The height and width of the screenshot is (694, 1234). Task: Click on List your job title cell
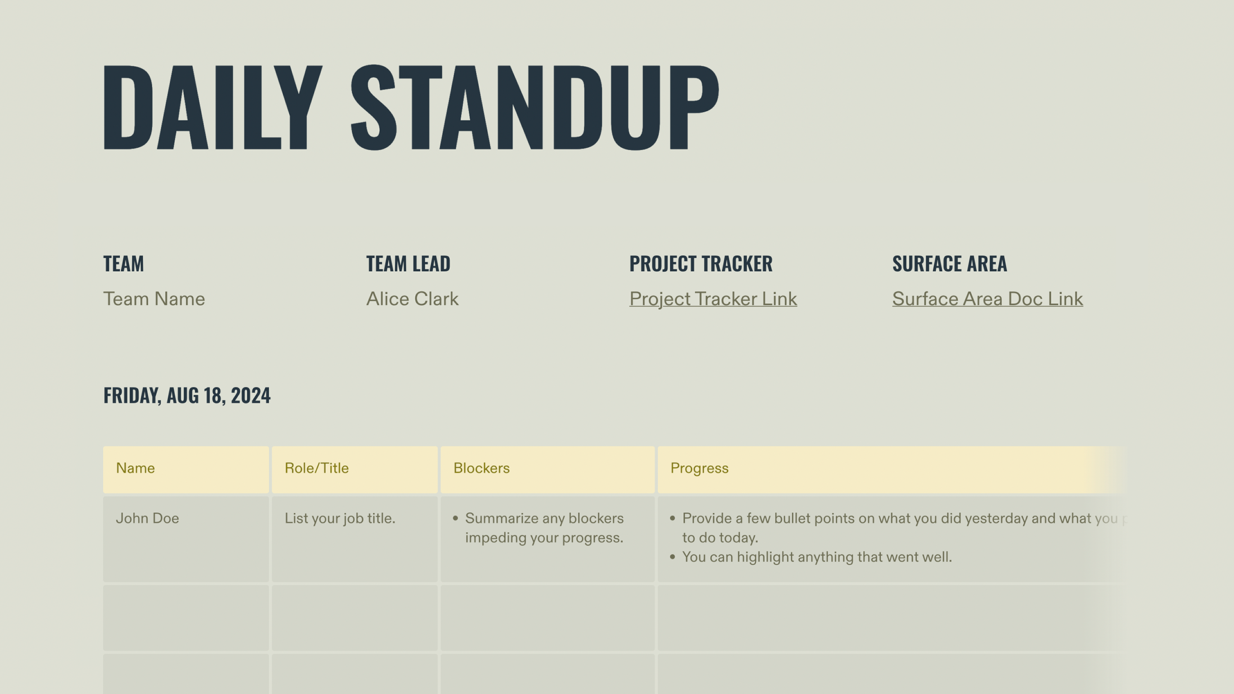click(x=354, y=537)
